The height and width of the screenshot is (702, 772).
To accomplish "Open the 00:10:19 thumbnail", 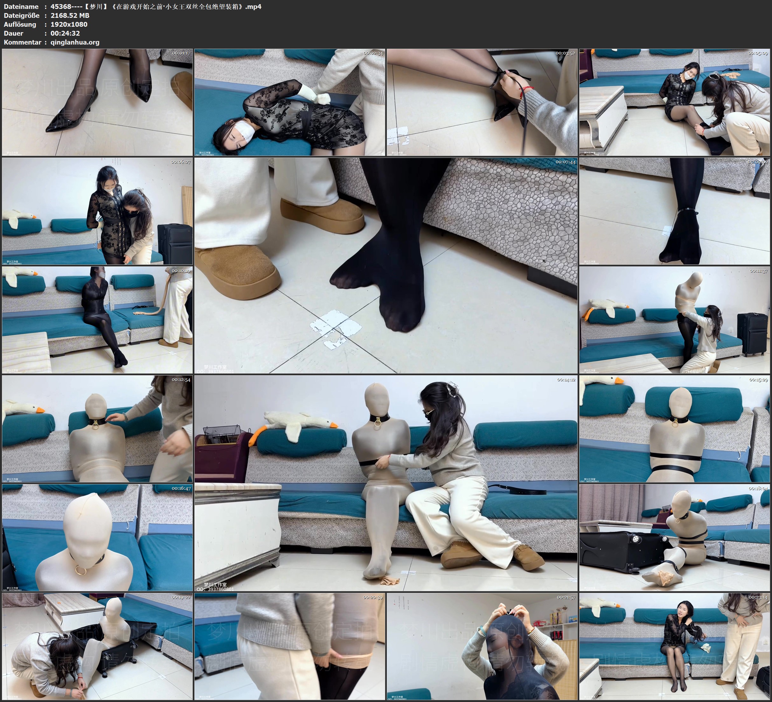I will click(97, 320).
